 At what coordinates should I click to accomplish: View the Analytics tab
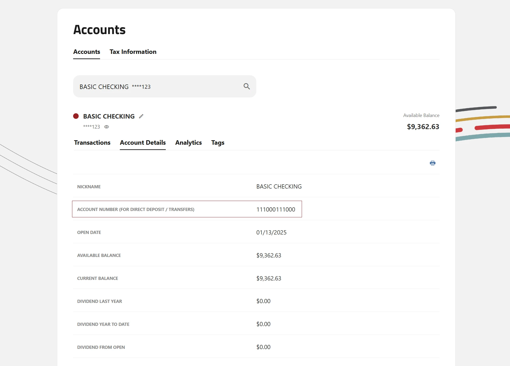tap(188, 143)
